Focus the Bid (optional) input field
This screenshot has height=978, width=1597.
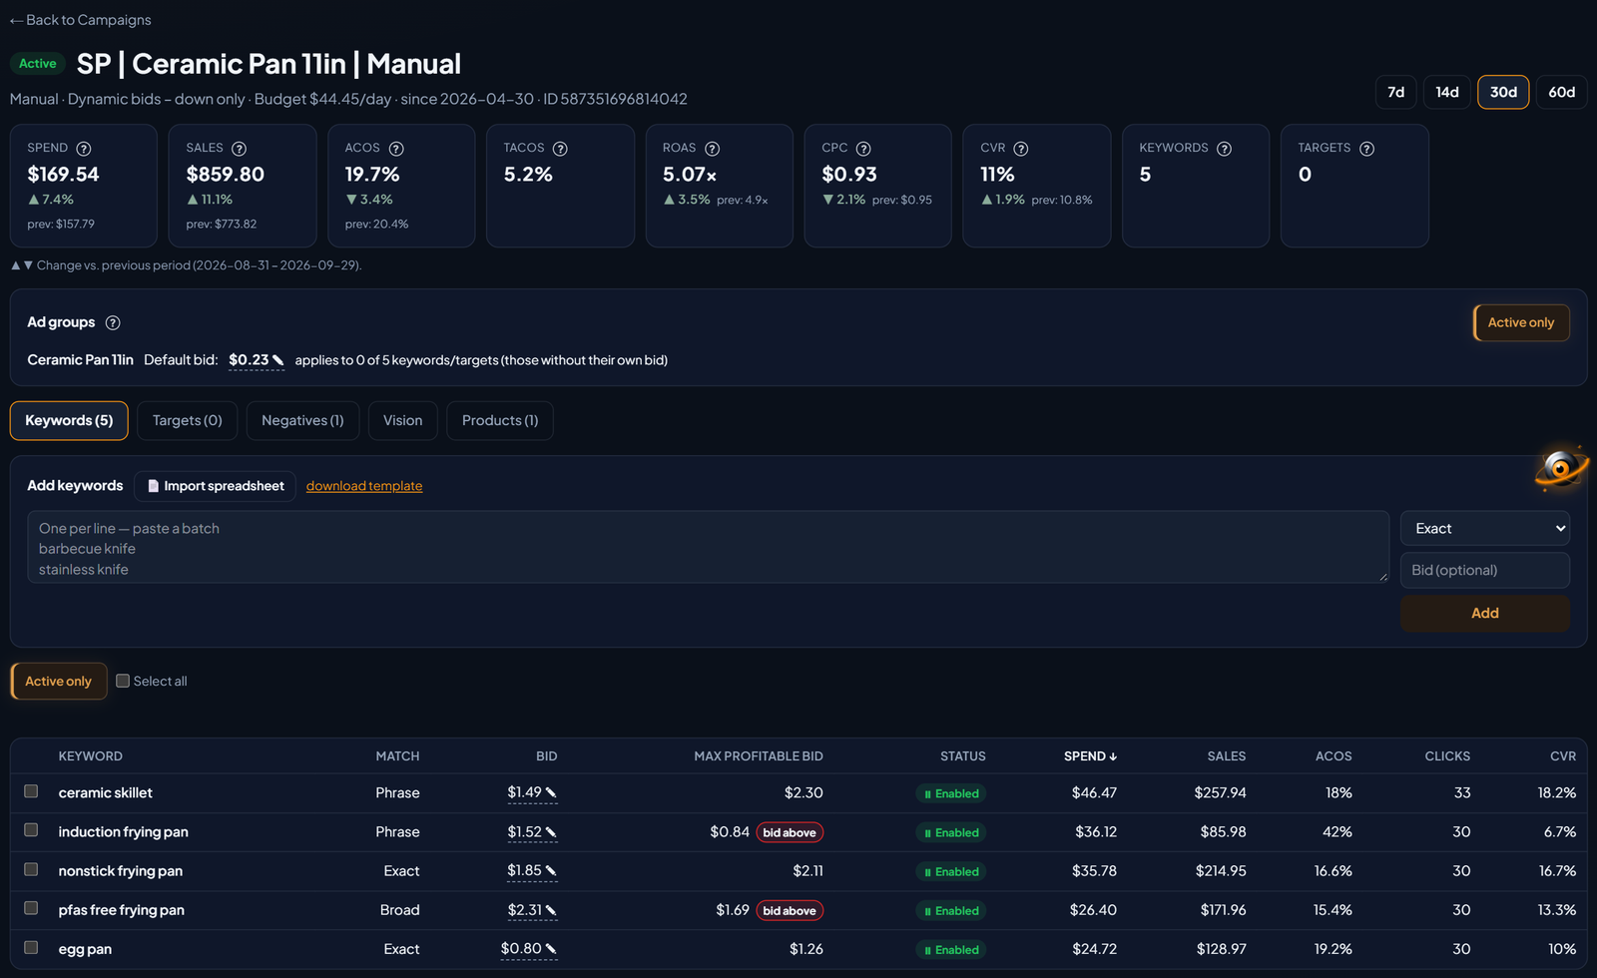point(1484,570)
